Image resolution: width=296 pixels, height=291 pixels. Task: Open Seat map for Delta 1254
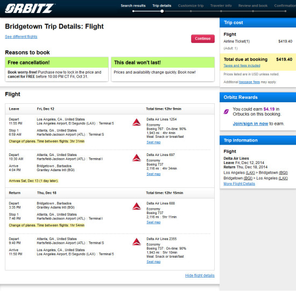click(x=153, y=143)
